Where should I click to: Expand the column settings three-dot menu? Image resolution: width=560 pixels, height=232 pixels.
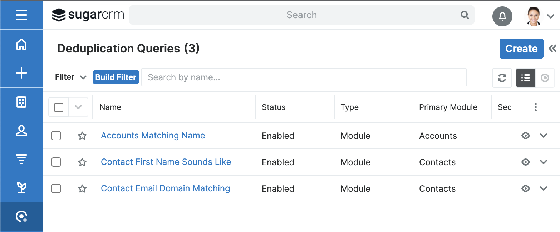coord(535,107)
